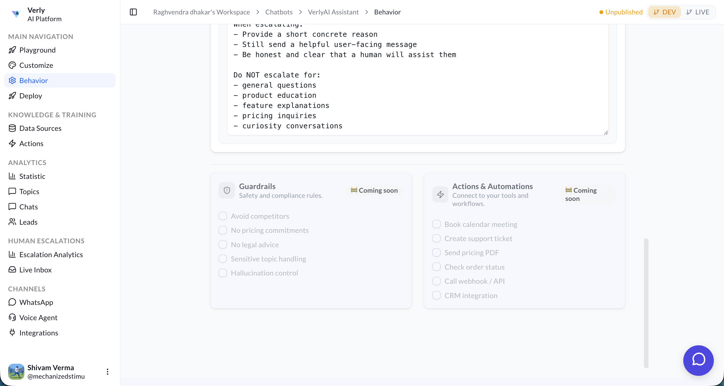Toggle the sidebar collapse icon
724x386 pixels.
pyautogui.click(x=133, y=12)
